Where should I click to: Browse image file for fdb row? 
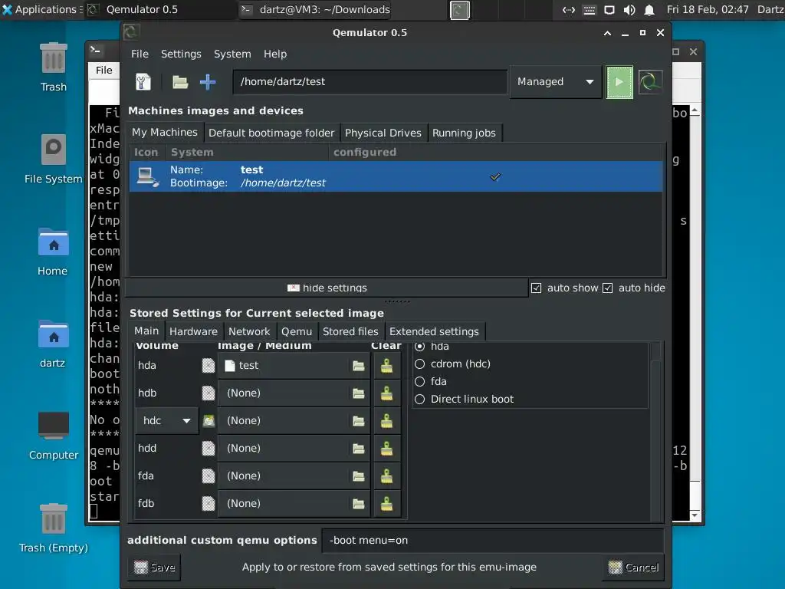359,503
